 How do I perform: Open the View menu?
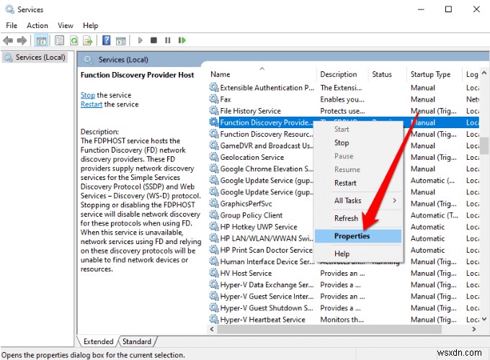coord(66,26)
